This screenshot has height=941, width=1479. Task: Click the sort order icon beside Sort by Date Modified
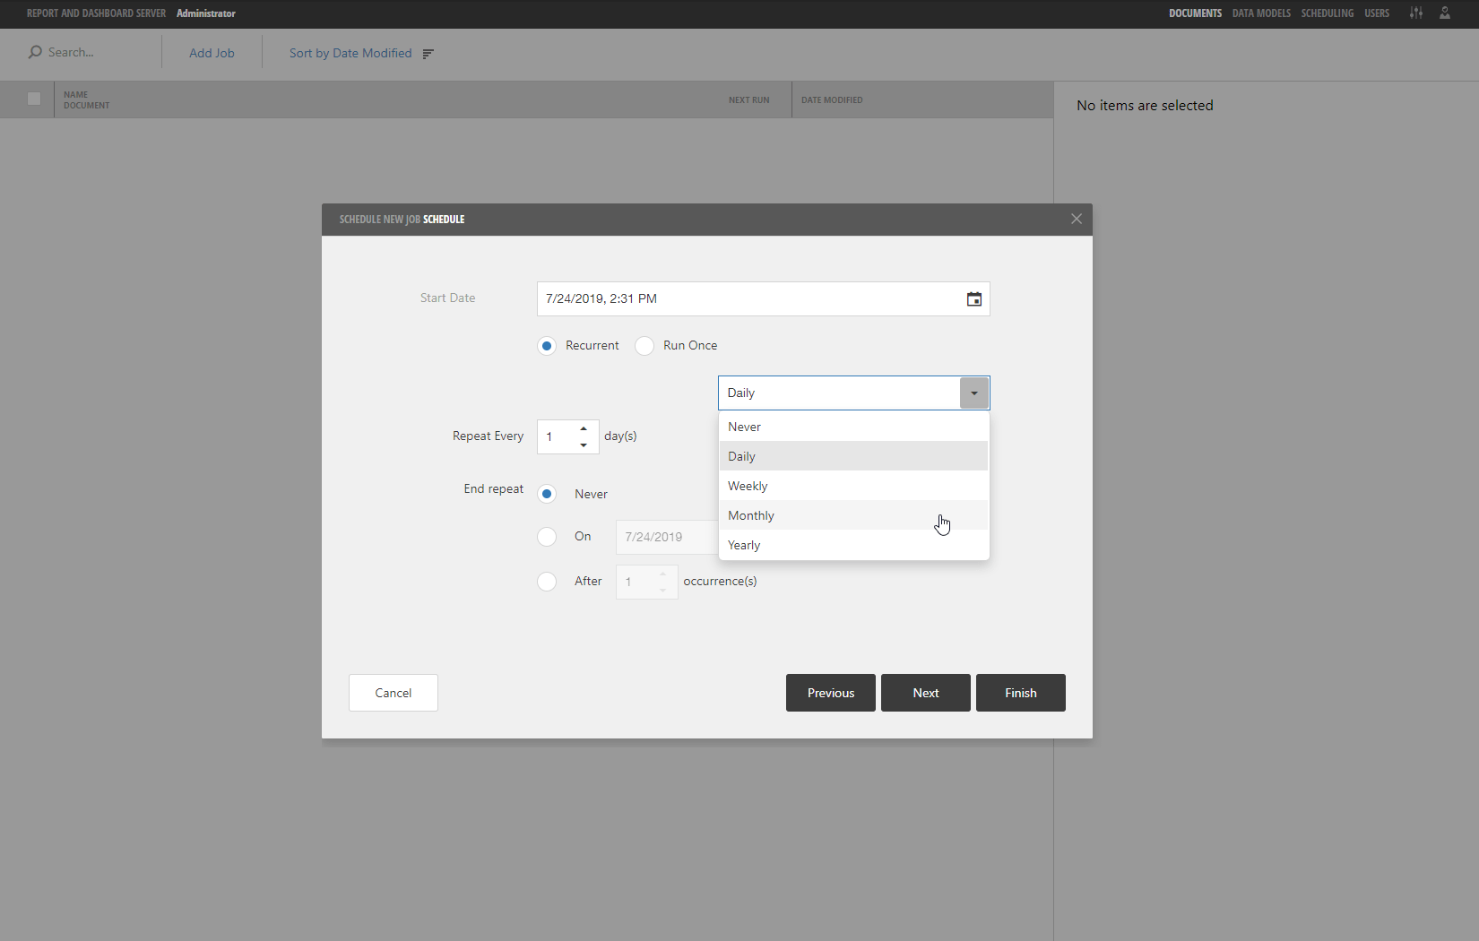pos(428,54)
